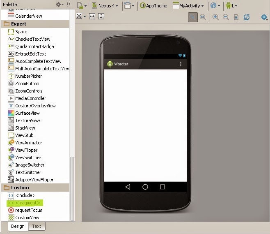
Task: Toggle viewport render mode icon
Action: point(79,16)
